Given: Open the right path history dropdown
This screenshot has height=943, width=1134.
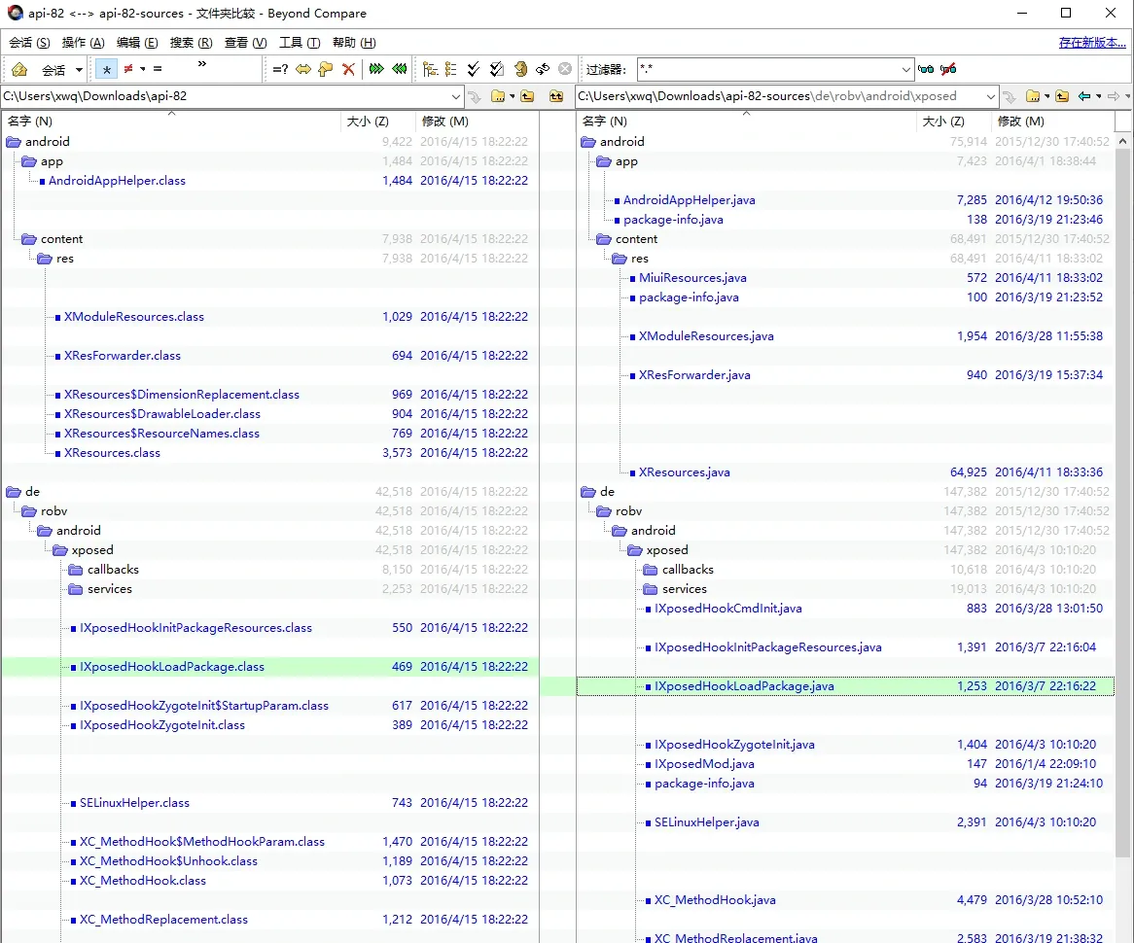Looking at the screenshot, I should [x=990, y=96].
